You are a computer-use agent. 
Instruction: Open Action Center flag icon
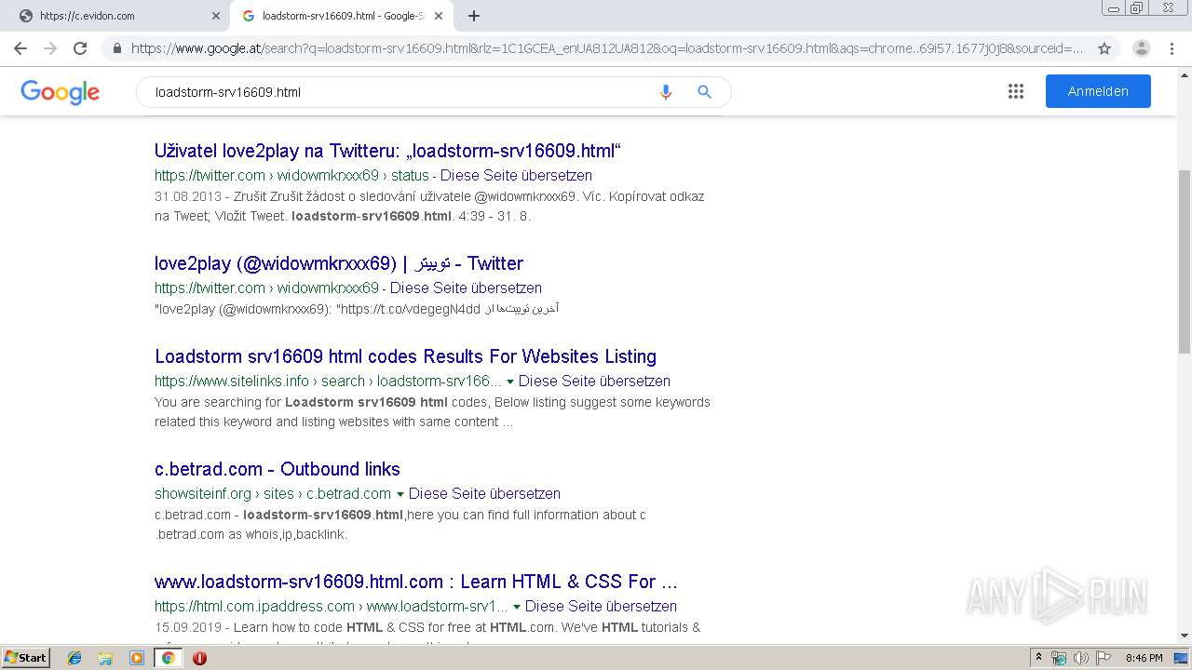(1104, 658)
